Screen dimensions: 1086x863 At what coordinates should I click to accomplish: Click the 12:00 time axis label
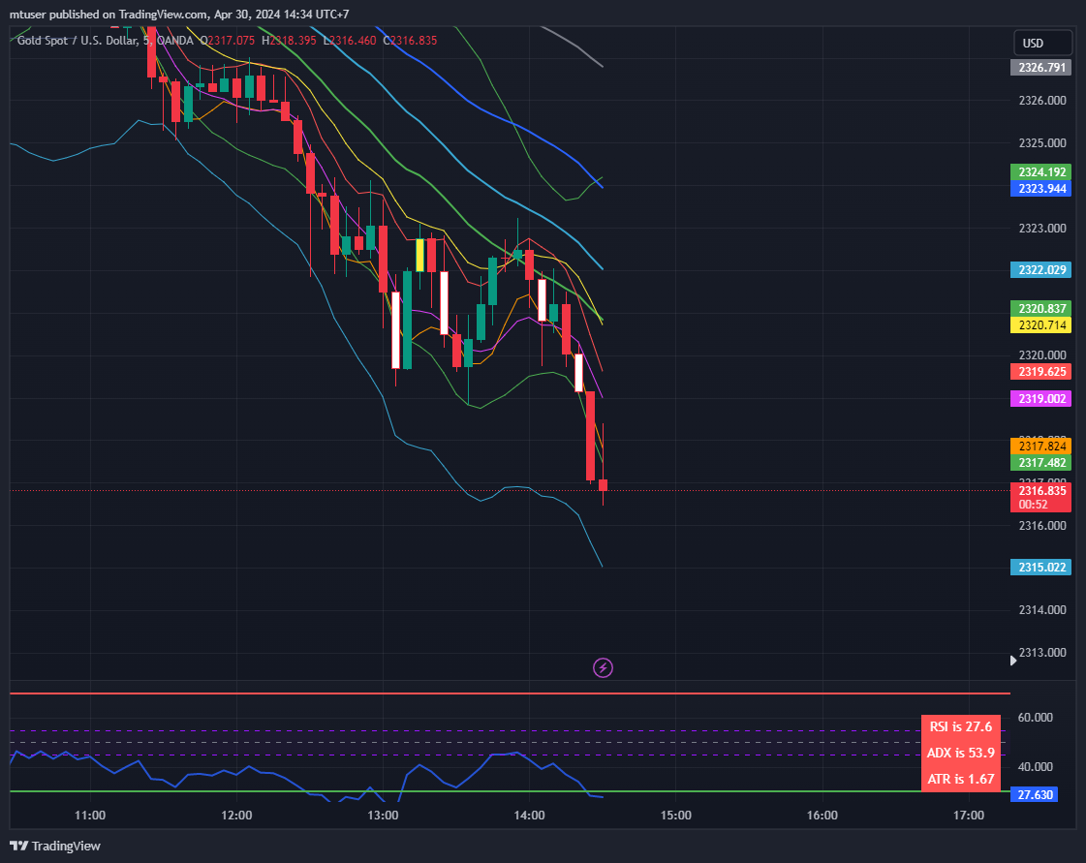tap(236, 816)
